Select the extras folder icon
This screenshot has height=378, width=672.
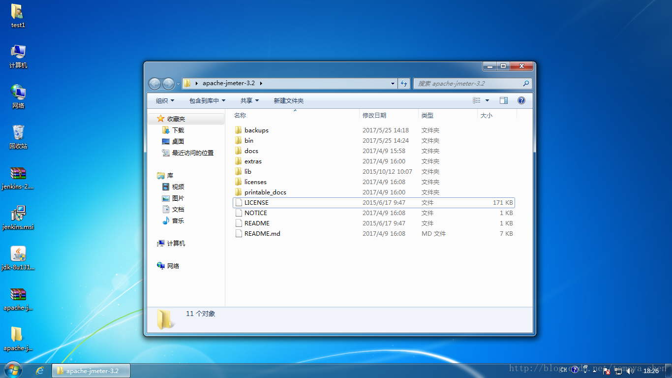tap(239, 161)
